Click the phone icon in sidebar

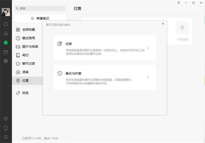click(x=6, y=128)
